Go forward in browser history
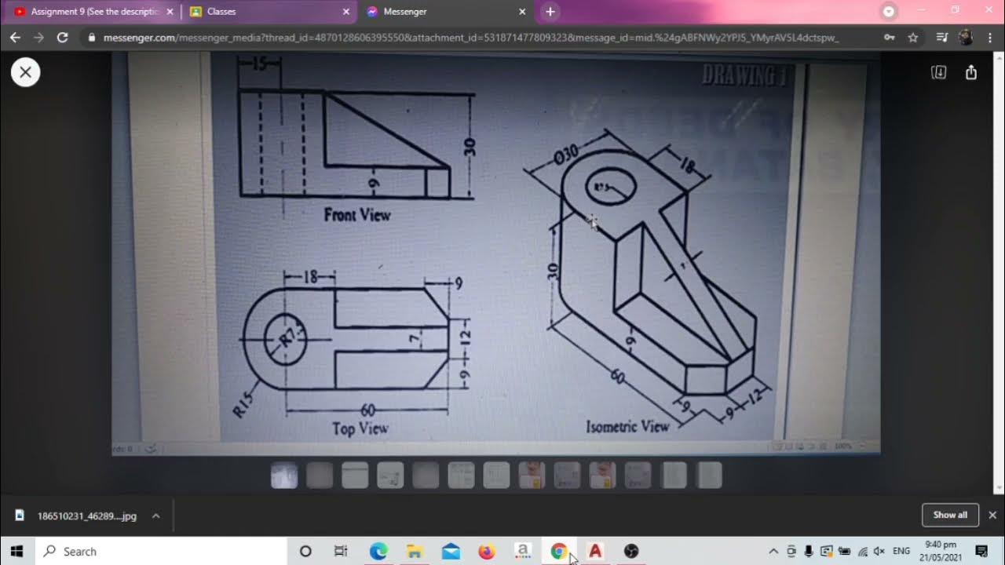This screenshot has width=1005, height=565. point(38,37)
